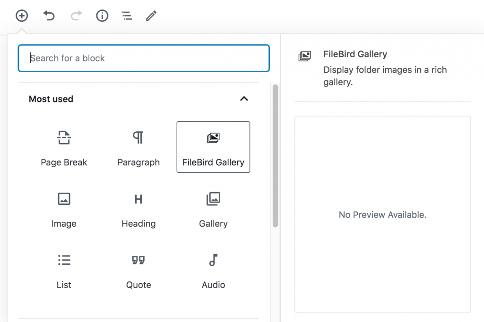This screenshot has width=484, height=322.
Task: Insert a Page Break block
Action: pyautogui.click(x=64, y=147)
